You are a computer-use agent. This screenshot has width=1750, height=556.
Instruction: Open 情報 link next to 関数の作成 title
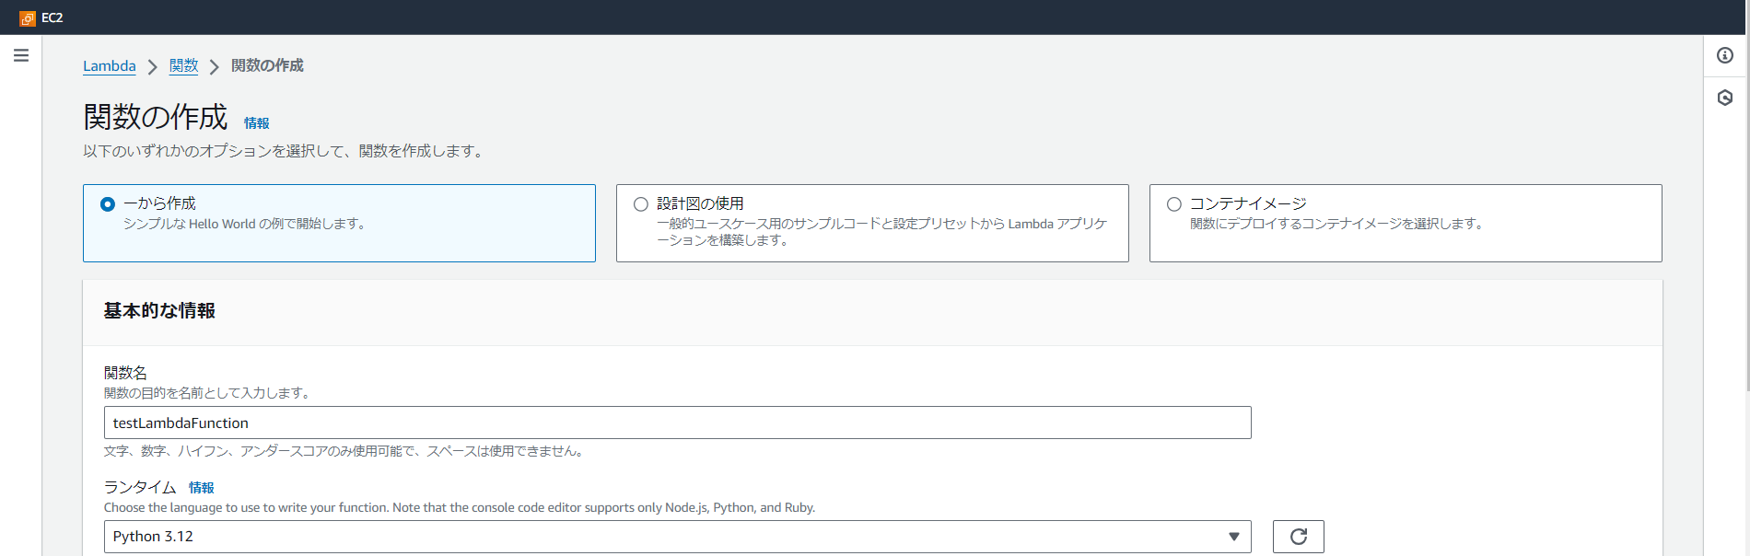256,123
